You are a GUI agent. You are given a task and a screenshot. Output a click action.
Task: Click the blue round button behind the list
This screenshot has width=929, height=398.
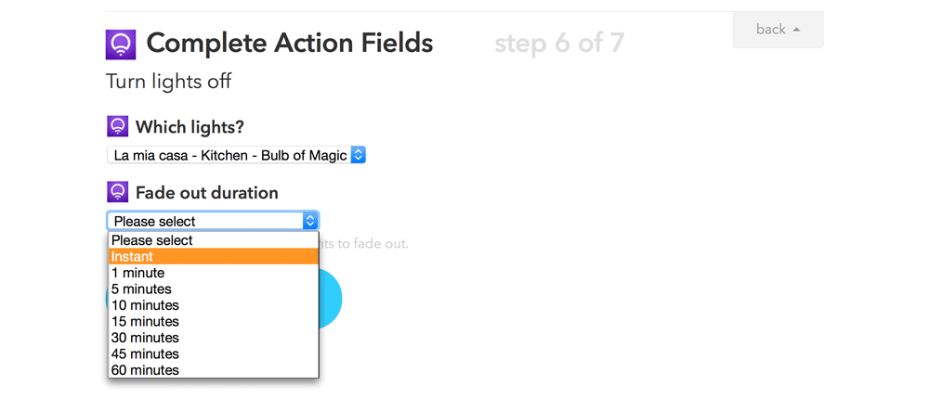331,299
